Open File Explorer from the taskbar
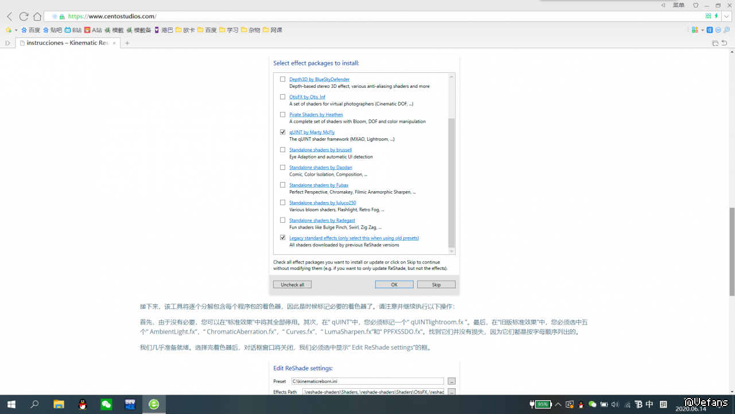 (59, 404)
